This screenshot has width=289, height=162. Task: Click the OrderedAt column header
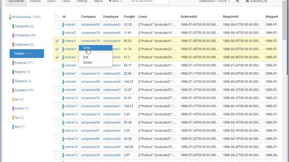click(x=189, y=17)
